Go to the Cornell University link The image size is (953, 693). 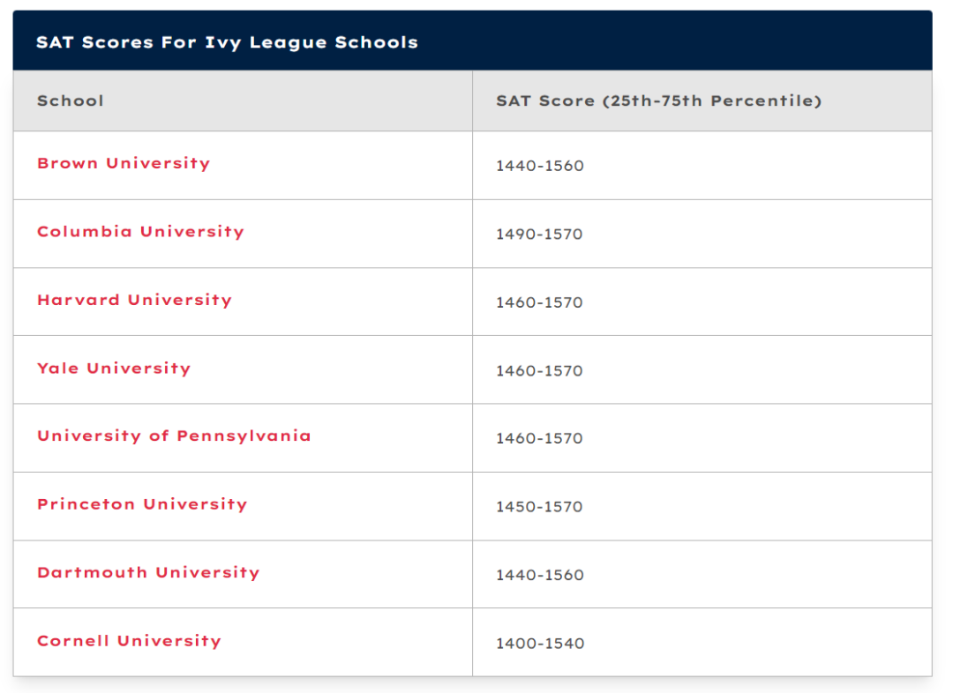pyautogui.click(x=129, y=641)
